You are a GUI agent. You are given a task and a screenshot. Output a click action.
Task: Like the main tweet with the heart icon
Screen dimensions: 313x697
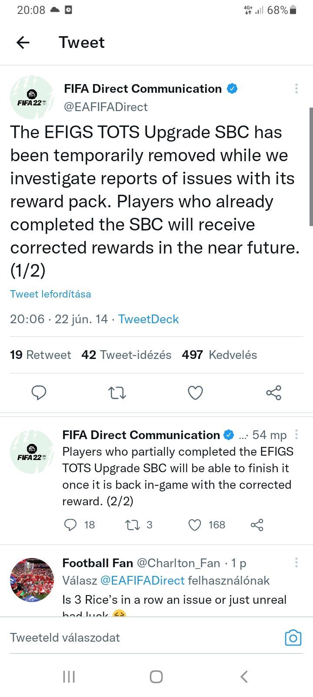195,392
